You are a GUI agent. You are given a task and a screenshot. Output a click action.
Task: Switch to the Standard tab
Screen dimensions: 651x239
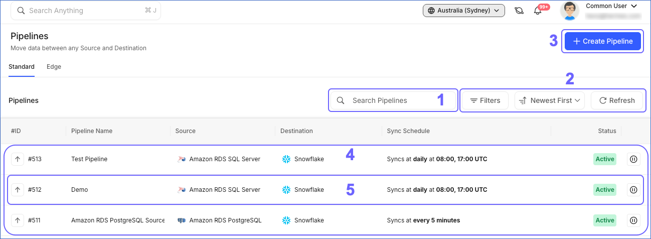(22, 67)
